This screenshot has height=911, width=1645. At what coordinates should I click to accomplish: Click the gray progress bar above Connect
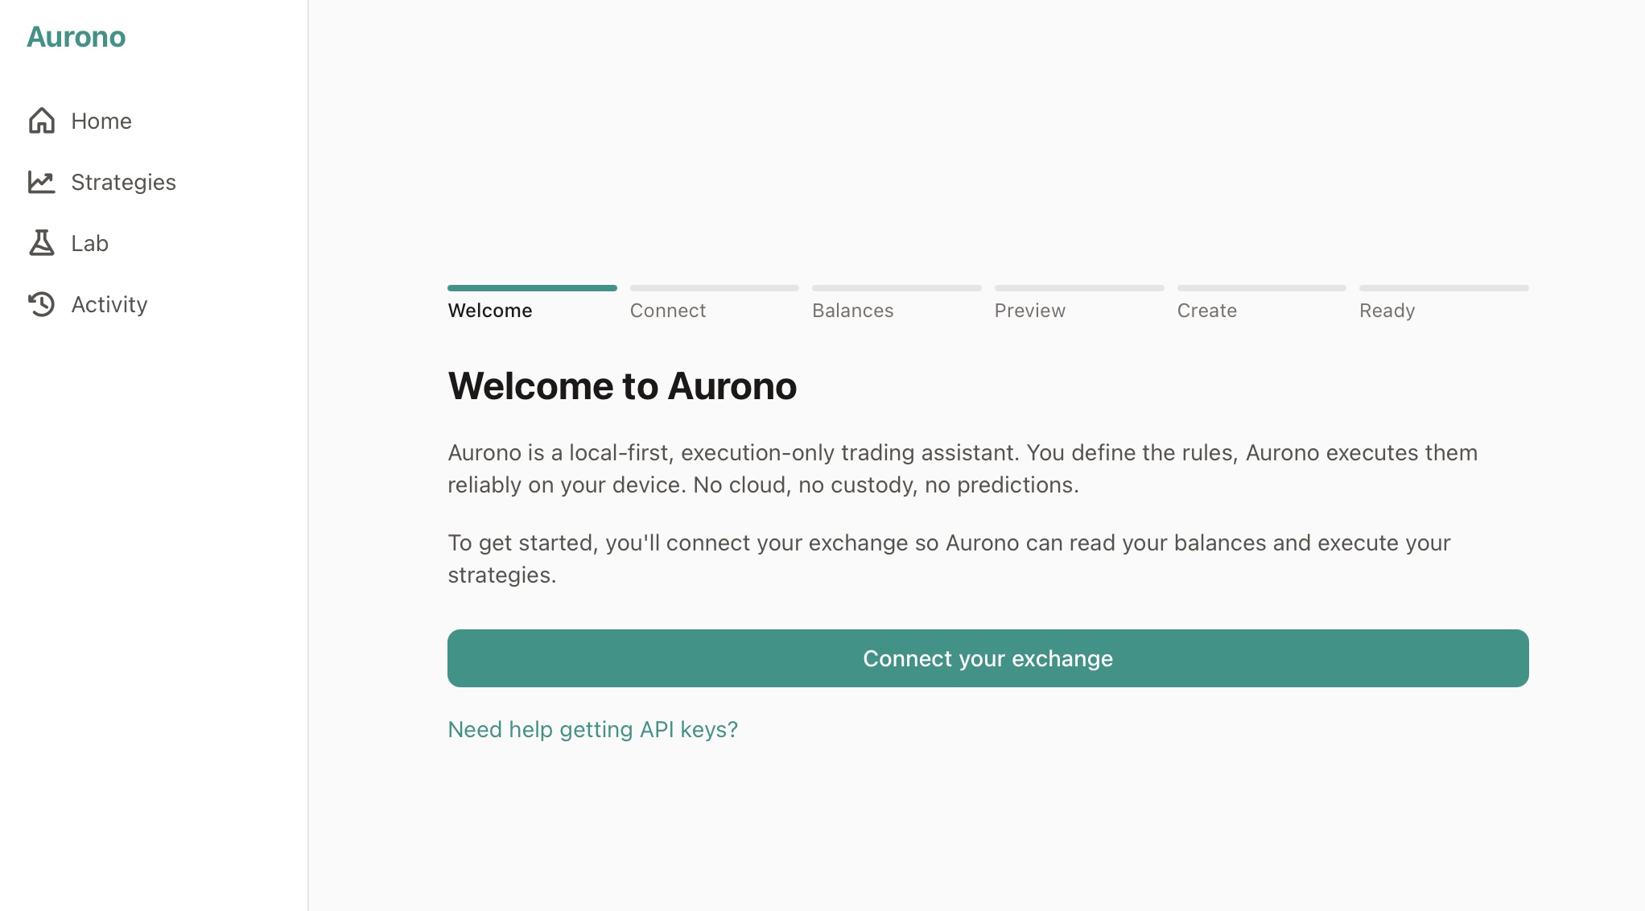pos(714,288)
